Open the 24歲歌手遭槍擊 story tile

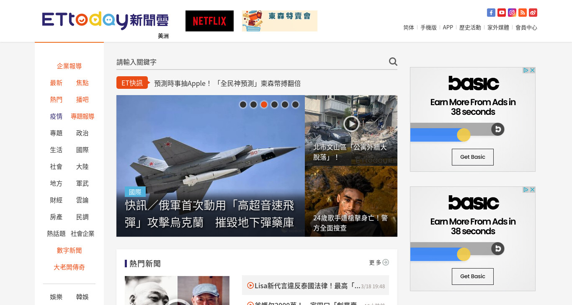(x=351, y=201)
